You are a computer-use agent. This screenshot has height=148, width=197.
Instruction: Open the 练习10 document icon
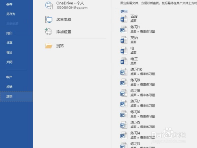pyautogui.click(x=124, y=72)
